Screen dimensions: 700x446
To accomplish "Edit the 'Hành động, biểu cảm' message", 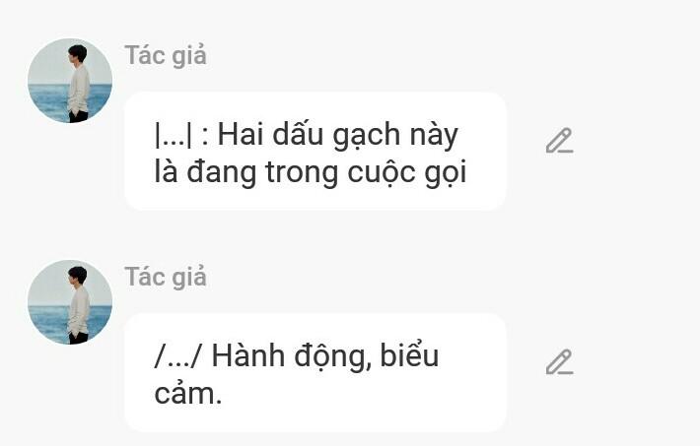I will (559, 362).
